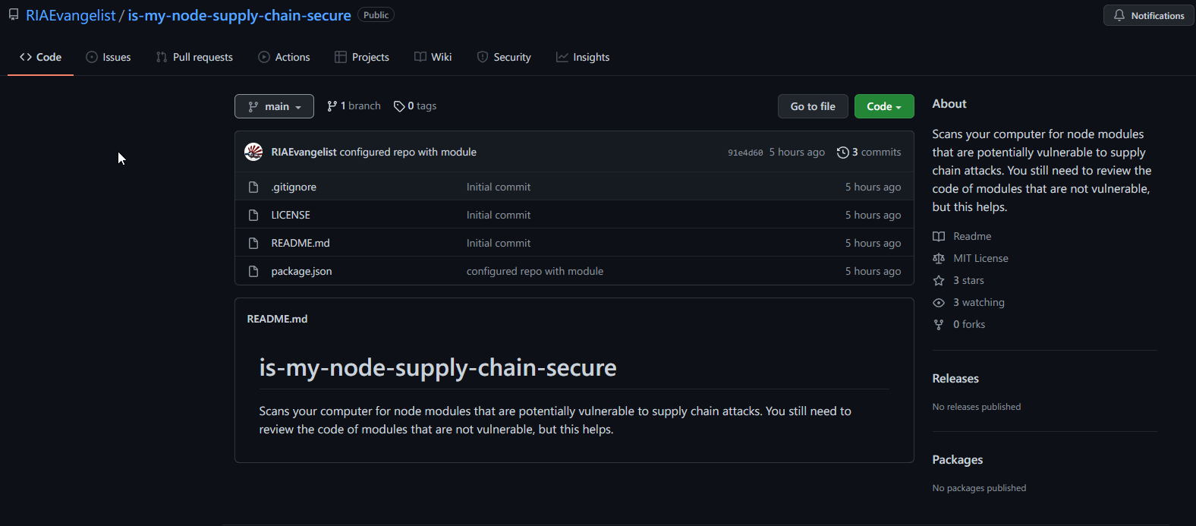1196x526 pixels.
Task: Click the file icon next to LICENSE
Action: pos(253,215)
